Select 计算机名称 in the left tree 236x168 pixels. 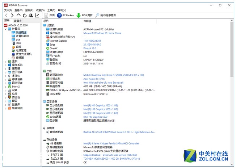pyautogui.click(x=22, y=36)
